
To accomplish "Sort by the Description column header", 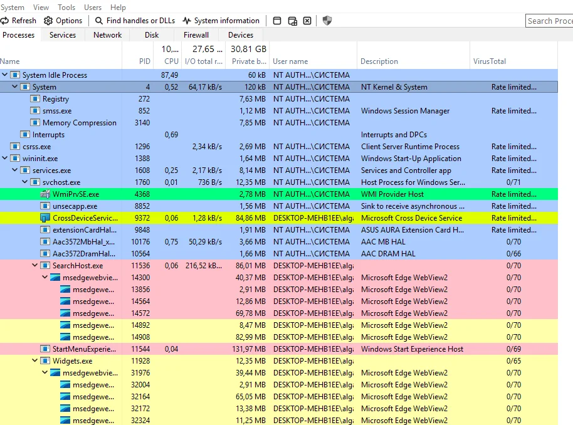I will [413, 55].
